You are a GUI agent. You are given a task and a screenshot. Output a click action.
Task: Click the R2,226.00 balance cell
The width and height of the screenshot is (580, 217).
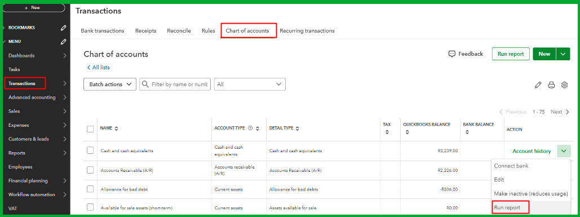[447, 170]
